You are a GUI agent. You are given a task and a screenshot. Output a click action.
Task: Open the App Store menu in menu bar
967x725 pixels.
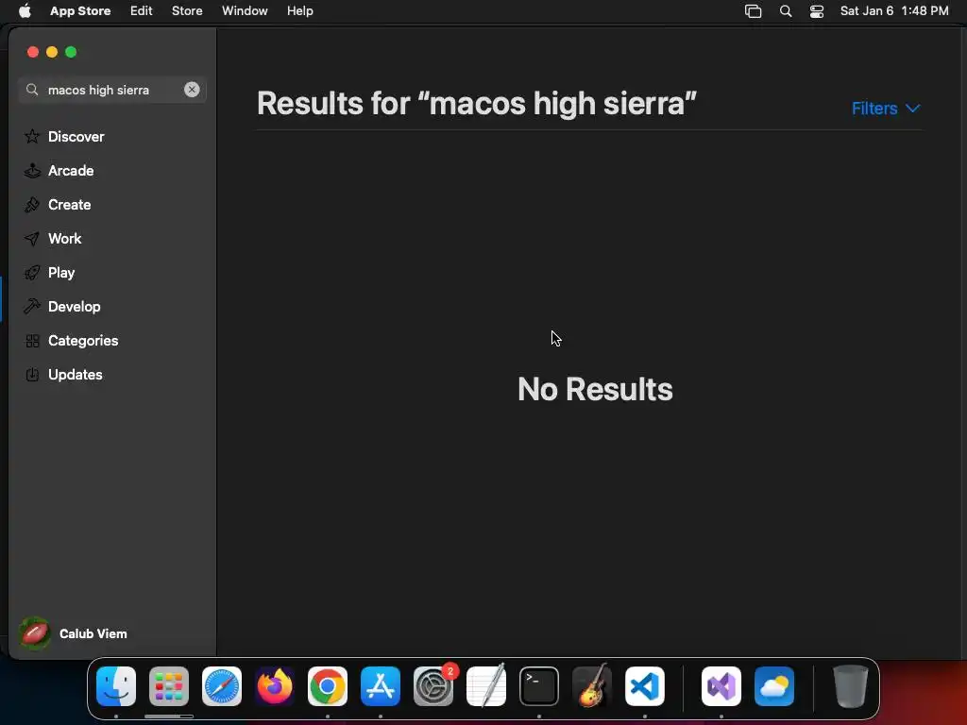[x=80, y=11]
